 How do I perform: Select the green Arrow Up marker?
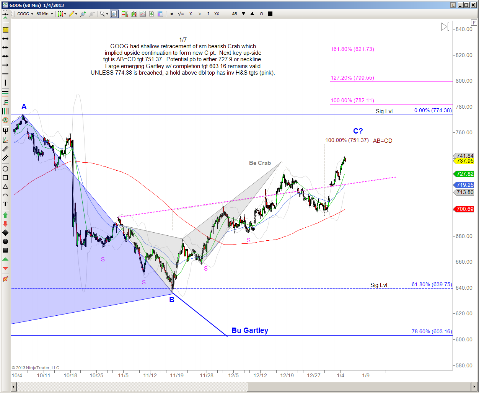click(5, 215)
